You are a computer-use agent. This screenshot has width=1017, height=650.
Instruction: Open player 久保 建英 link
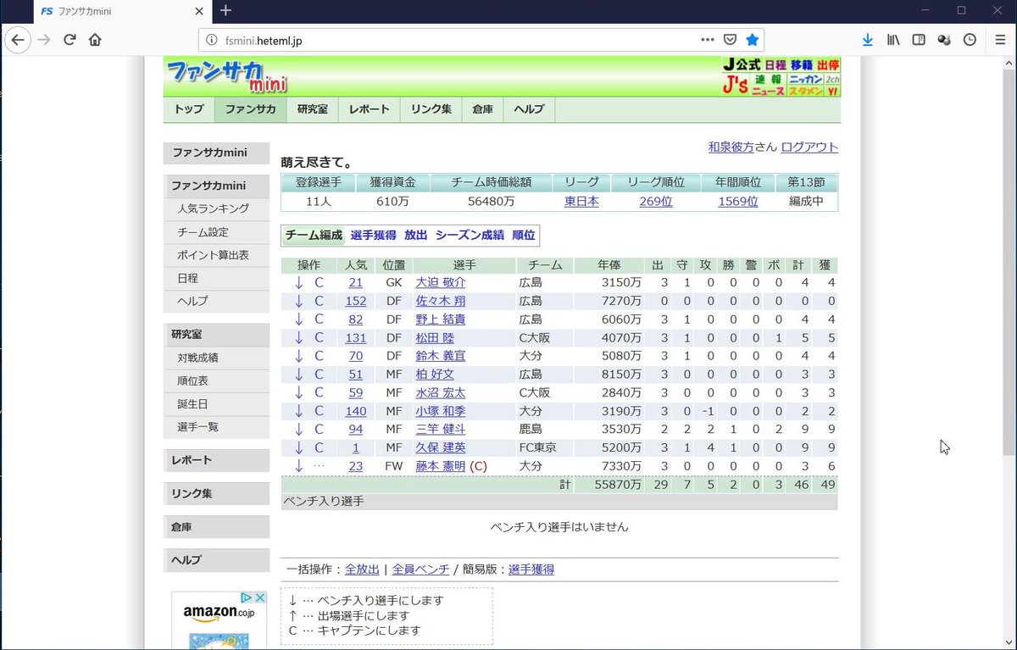441,447
